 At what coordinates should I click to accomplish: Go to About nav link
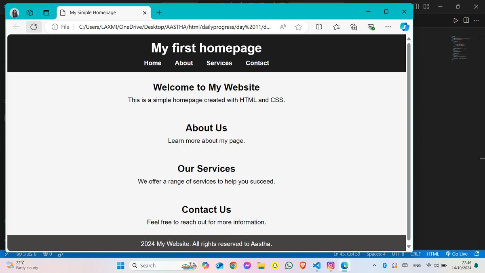click(x=184, y=63)
